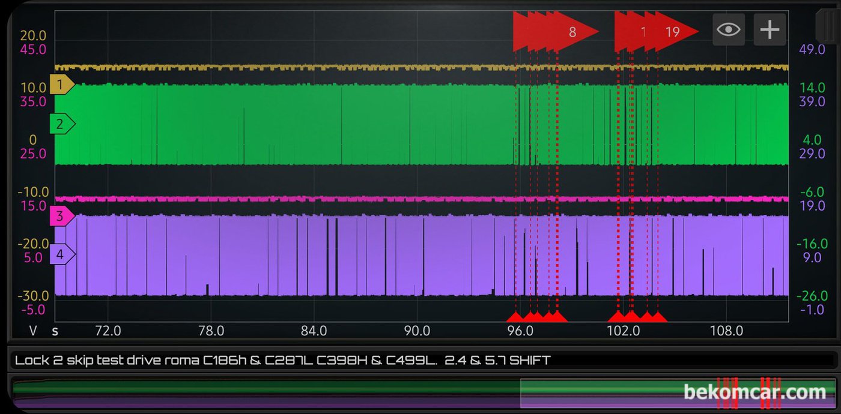The width and height of the screenshot is (841, 414).
Task: Select the purple channel 4 tag
Action: [x=61, y=254]
